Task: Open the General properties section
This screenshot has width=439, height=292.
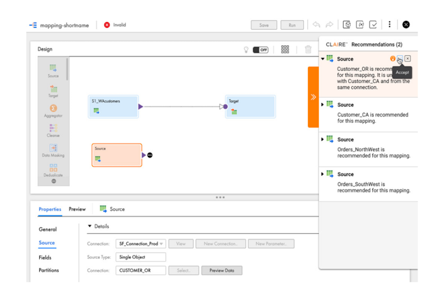Action: (x=47, y=229)
